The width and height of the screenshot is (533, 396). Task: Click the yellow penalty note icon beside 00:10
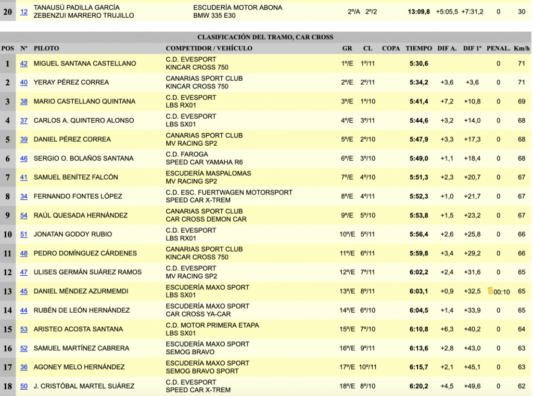tap(490, 290)
